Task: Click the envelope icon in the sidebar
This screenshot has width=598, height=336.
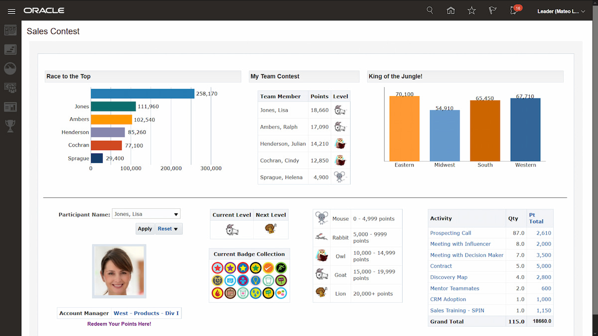Action: click(x=10, y=49)
